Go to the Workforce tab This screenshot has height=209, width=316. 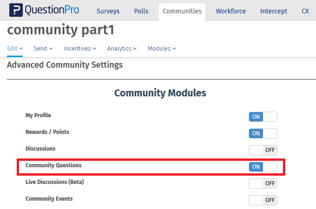click(x=230, y=11)
